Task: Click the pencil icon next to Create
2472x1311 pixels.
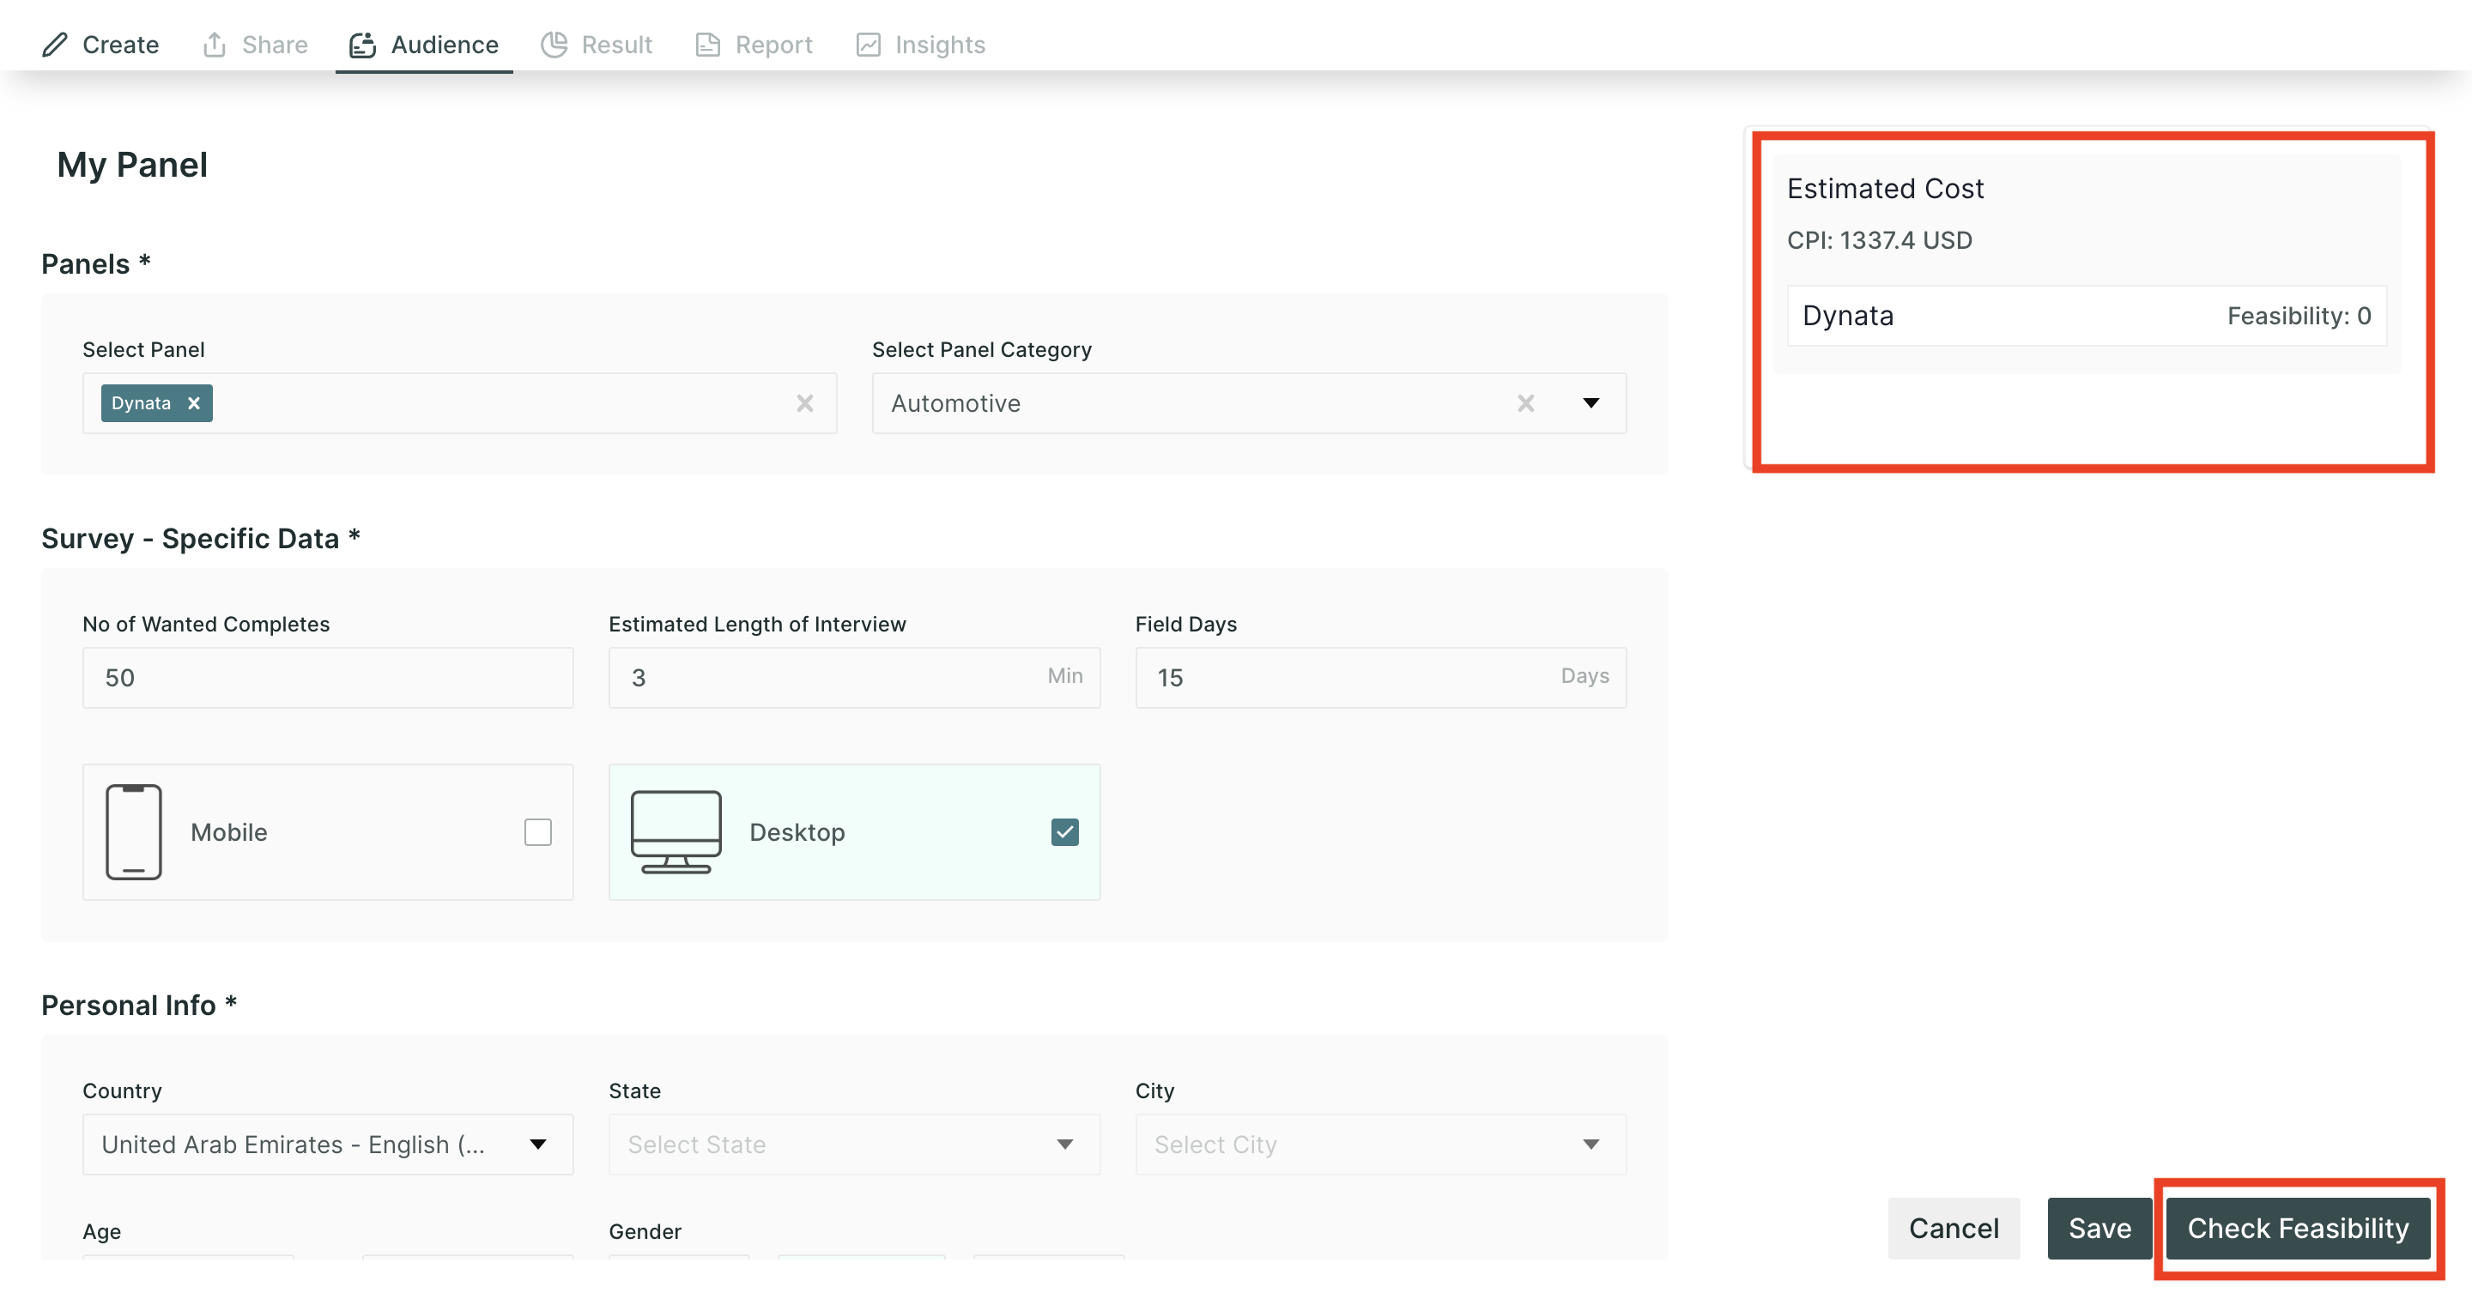Action: point(55,44)
